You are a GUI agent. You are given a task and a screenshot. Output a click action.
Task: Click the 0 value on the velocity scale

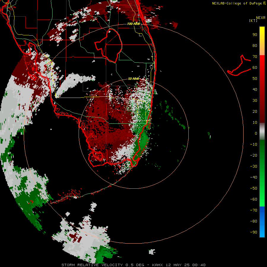(256, 133)
